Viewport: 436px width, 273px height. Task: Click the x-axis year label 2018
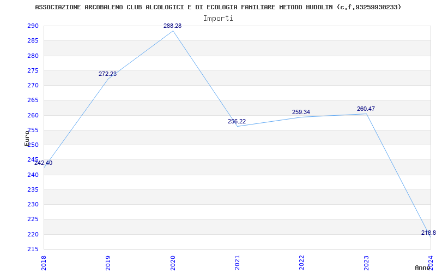[x=44, y=262]
